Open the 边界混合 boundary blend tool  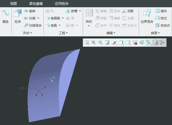pos(147,16)
